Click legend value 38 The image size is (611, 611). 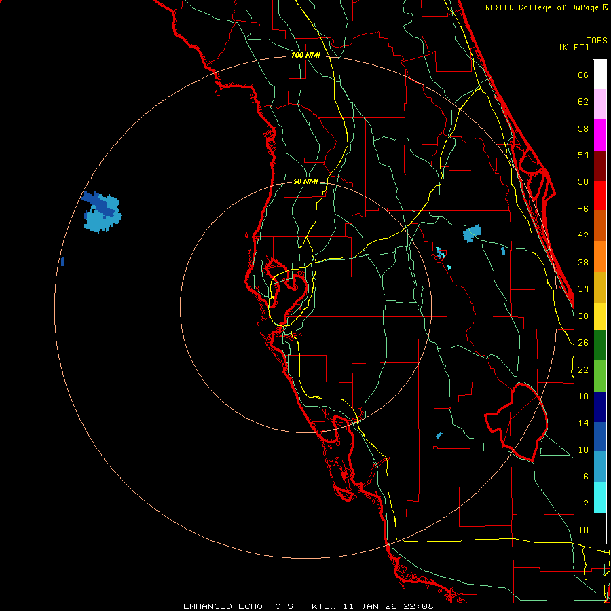point(583,262)
